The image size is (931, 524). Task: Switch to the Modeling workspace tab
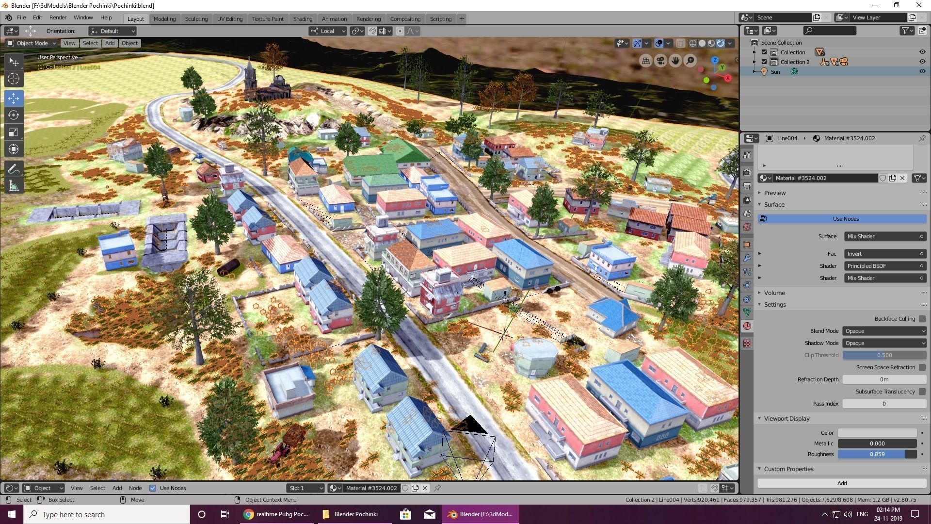pos(164,19)
